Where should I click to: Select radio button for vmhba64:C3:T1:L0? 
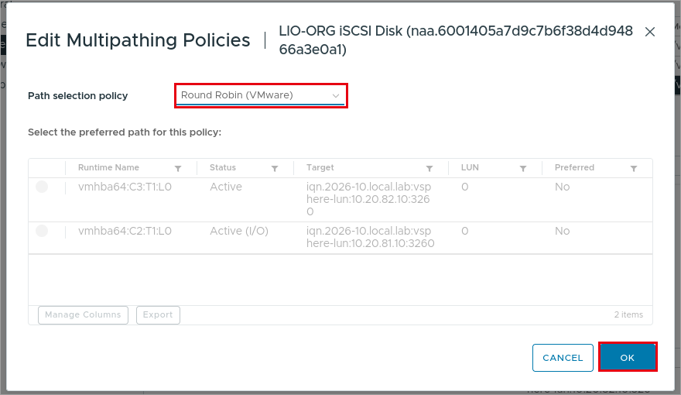click(x=42, y=187)
